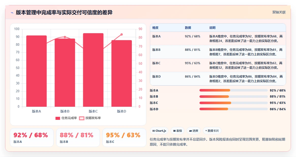Click the 版本D description with 两者相差2

pyautogui.click(x=246, y=79)
